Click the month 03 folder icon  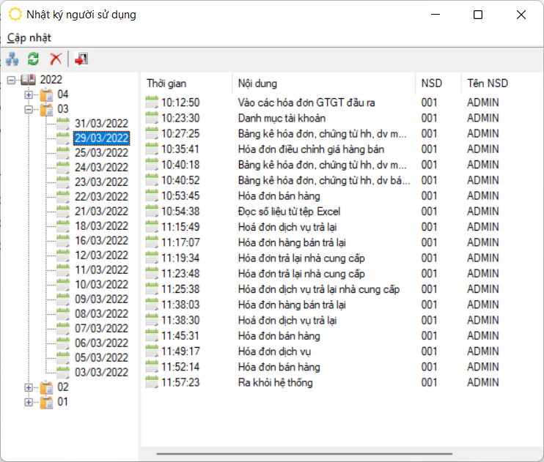point(47,109)
